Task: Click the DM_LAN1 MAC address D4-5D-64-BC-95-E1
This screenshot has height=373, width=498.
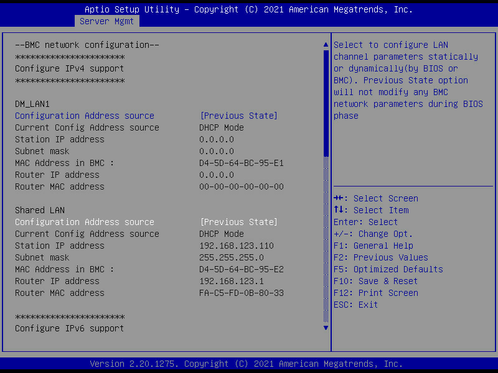Action: tap(241, 163)
